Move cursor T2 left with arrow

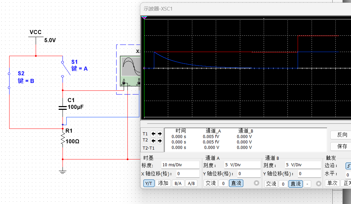pos(153,141)
